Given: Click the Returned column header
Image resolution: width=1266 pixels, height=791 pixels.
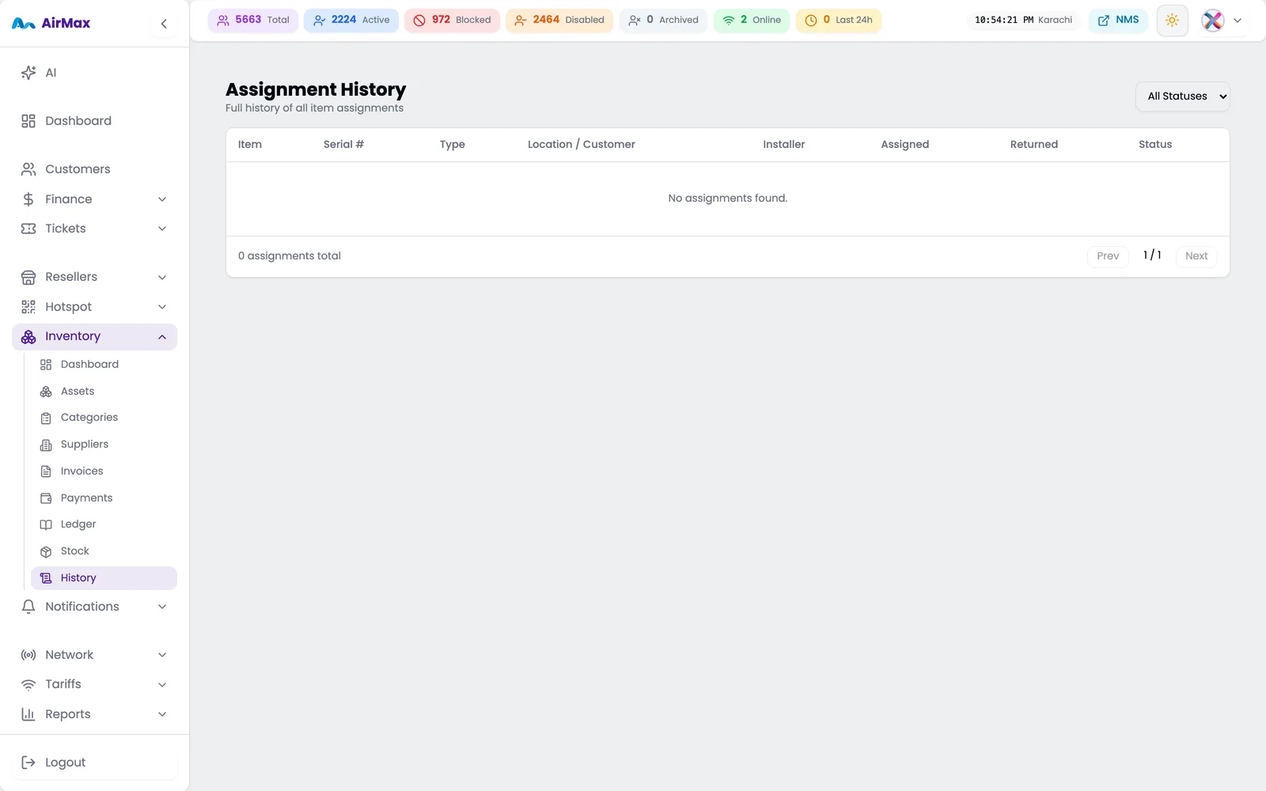Looking at the screenshot, I should coord(1034,145).
